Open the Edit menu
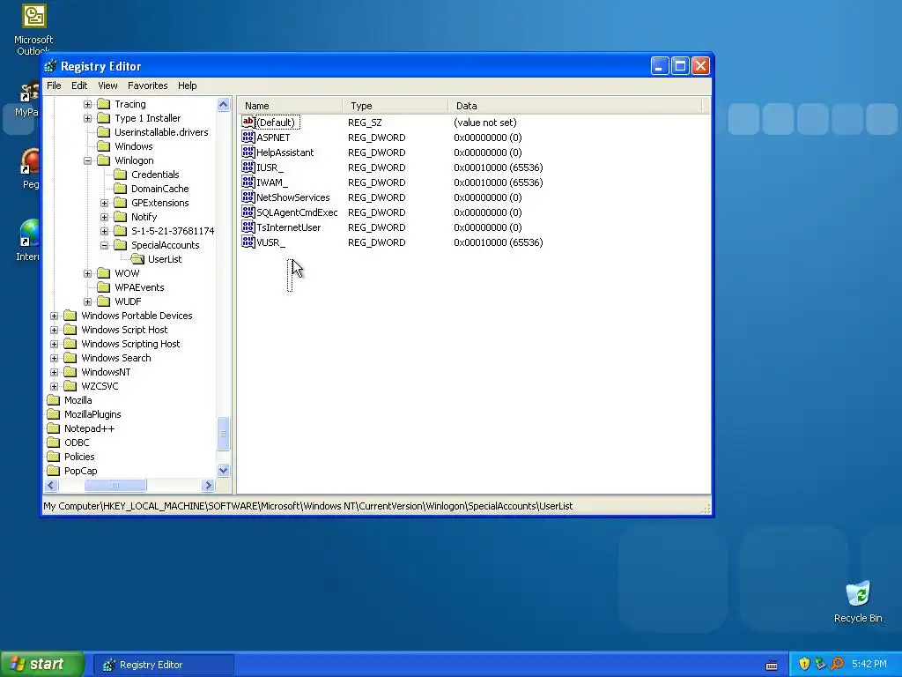 [x=79, y=86]
